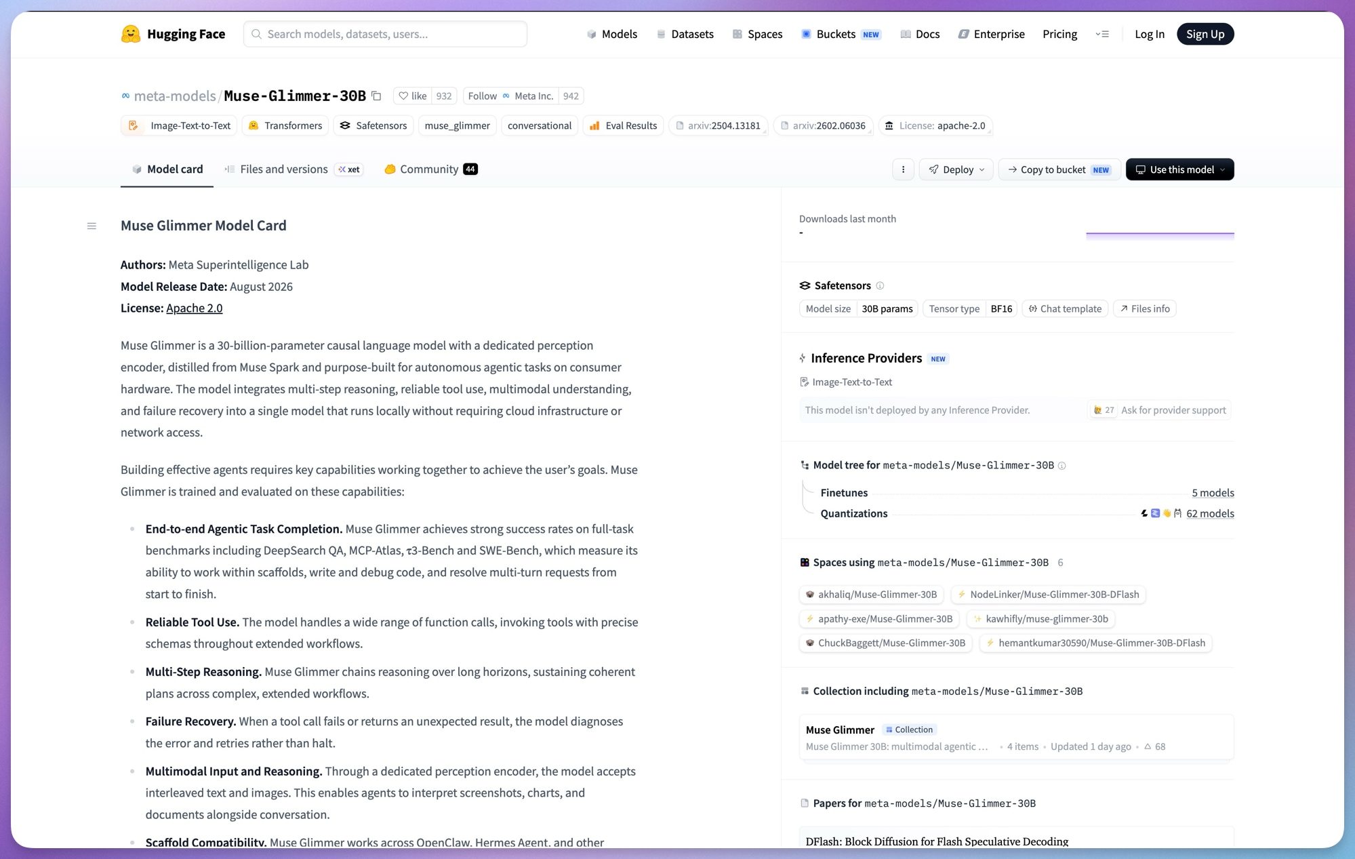Click the three-dot more options button
The width and height of the screenshot is (1355, 859).
[903, 169]
